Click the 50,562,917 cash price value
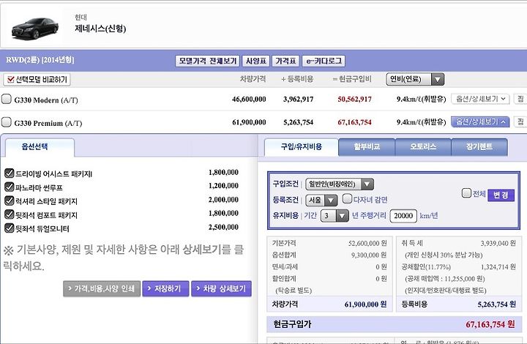The image size is (527, 344). (354, 100)
